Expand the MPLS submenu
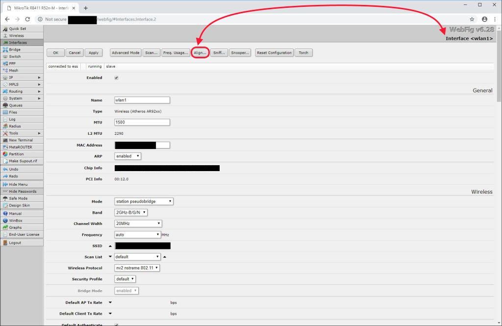The width and height of the screenshot is (502, 326). click(22, 84)
